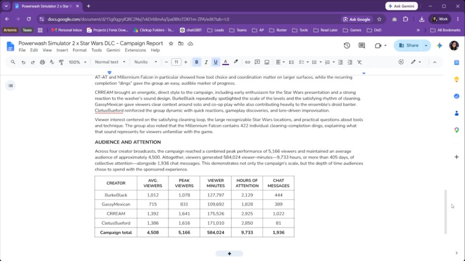Click the video call camera icon

[378, 46]
